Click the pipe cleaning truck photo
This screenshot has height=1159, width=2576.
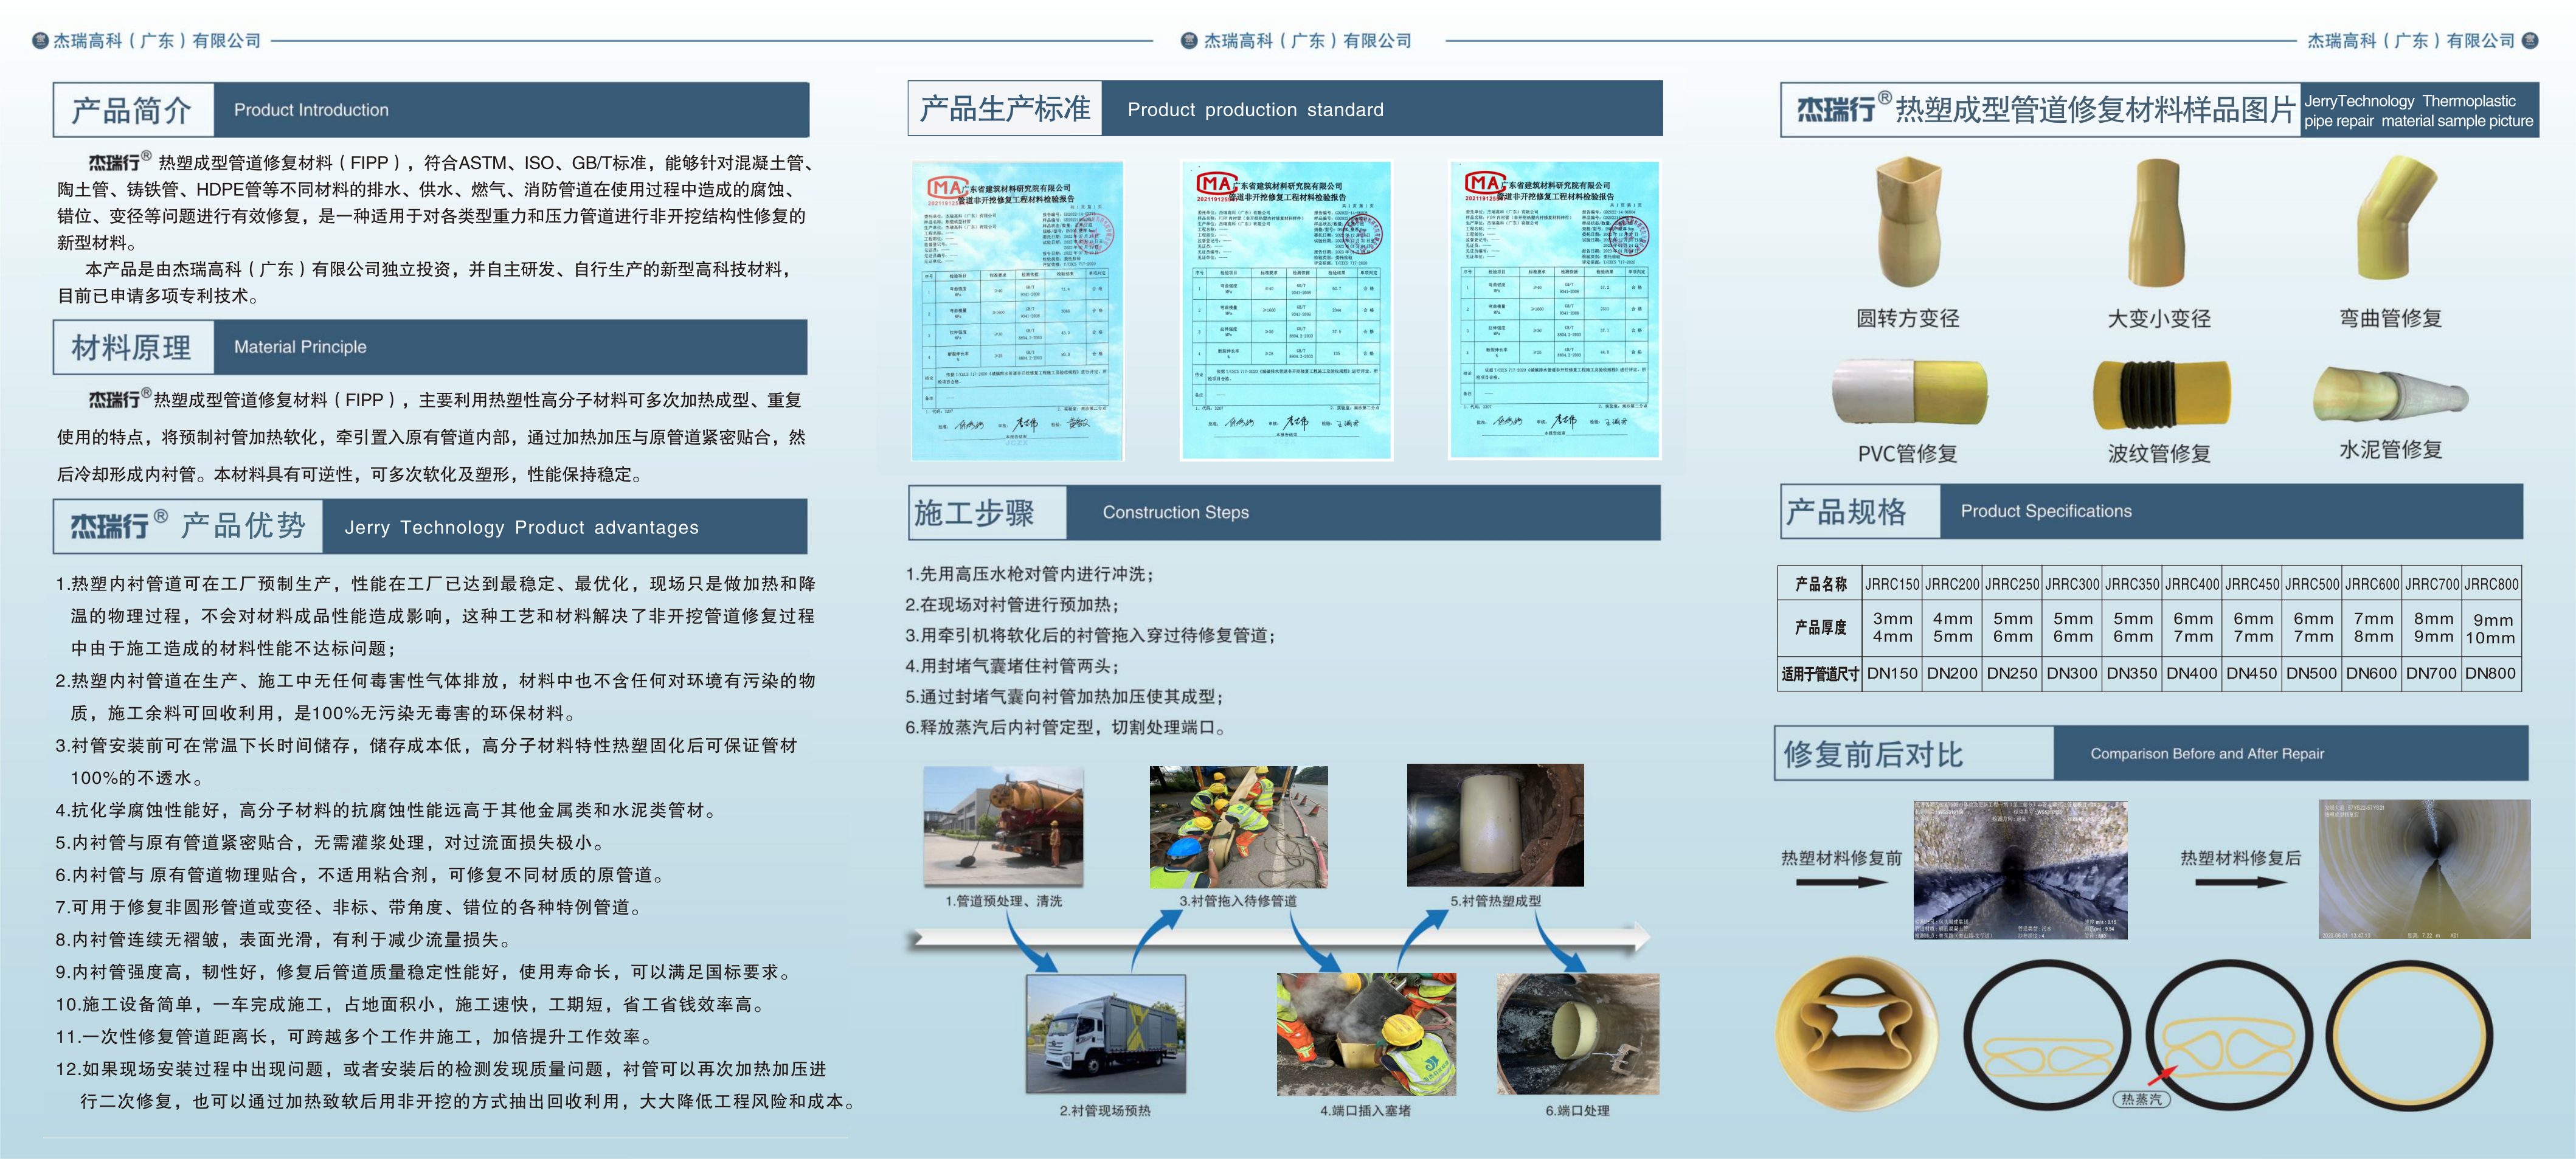click(1003, 826)
